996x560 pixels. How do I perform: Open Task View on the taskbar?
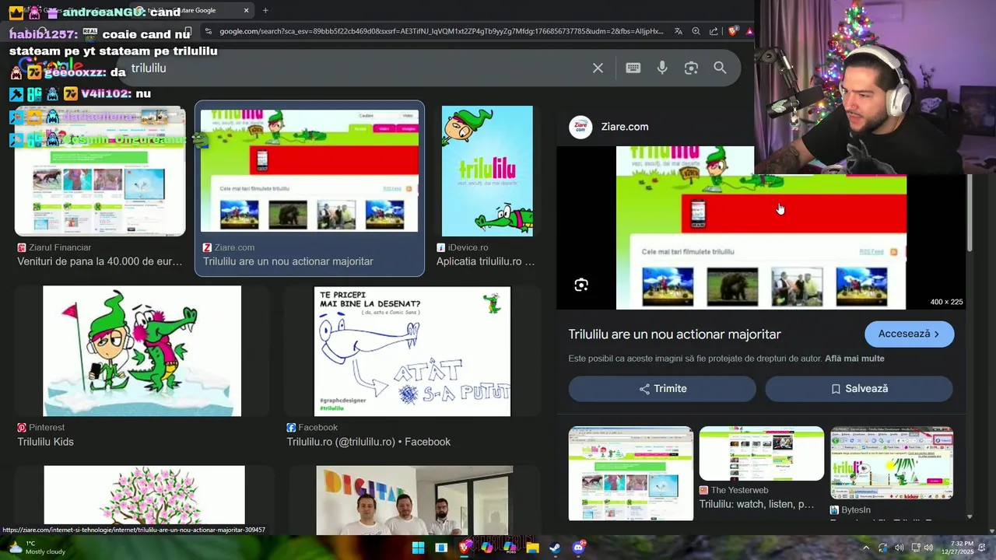click(441, 548)
